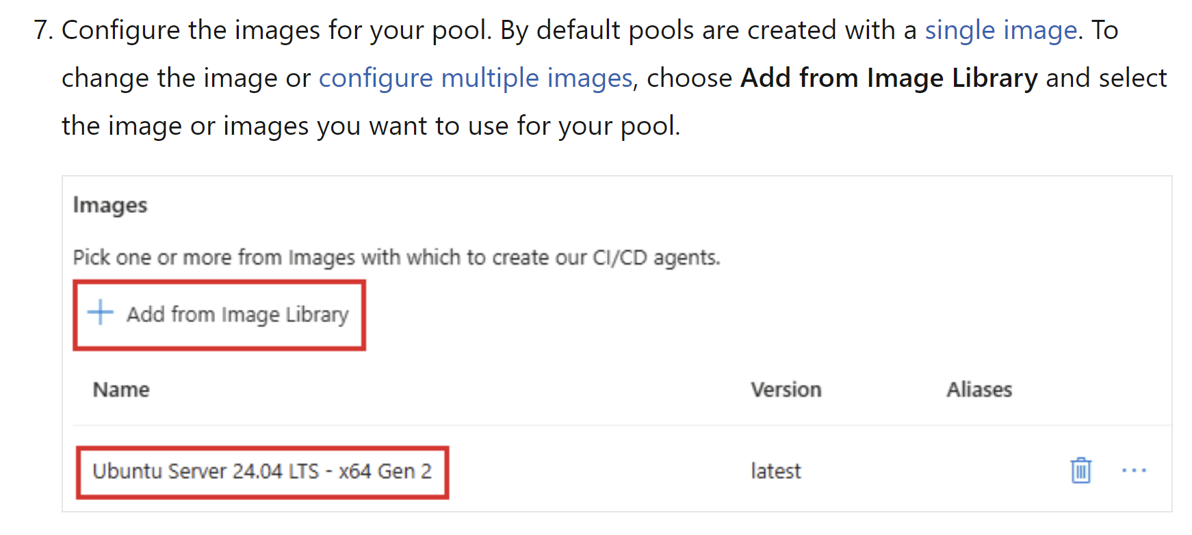Click "Configure the images for your pool" sentence
This screenshot has height=535, width=1192.
[x=277, y=31]
